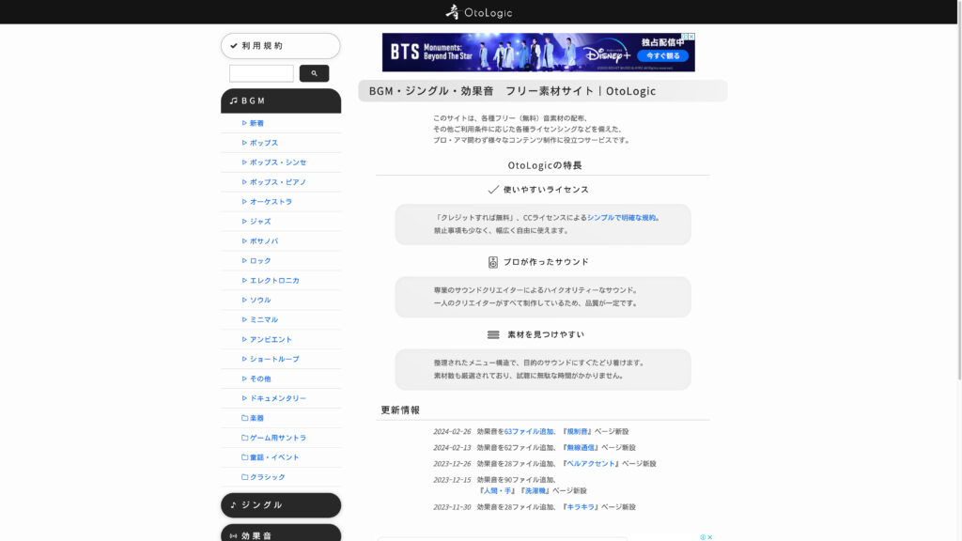Click the icon on the 効果音 button

pyautogui.click(x=236, y=534)
